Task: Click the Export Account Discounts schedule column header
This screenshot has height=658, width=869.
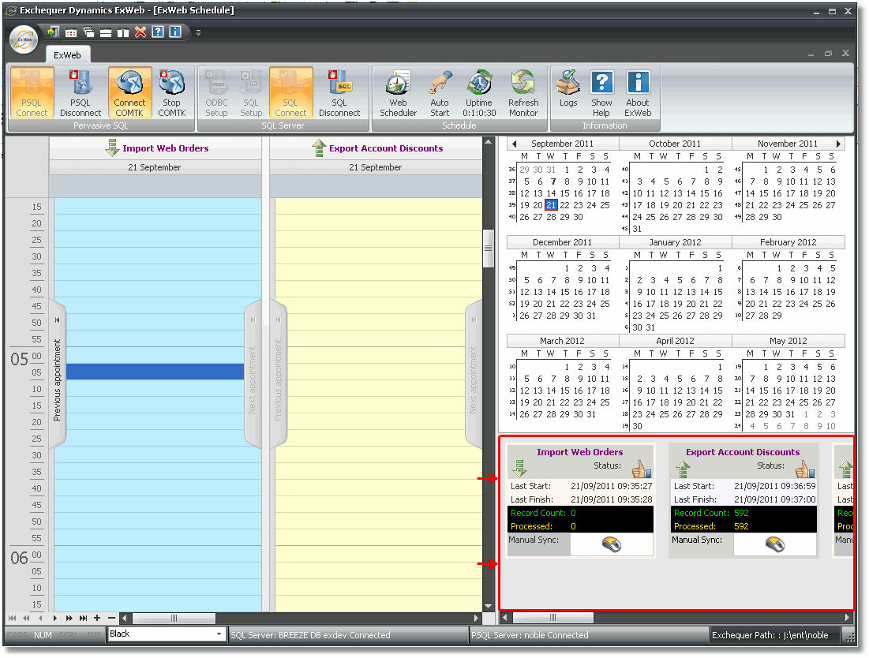Action: [x=376, y=148]
